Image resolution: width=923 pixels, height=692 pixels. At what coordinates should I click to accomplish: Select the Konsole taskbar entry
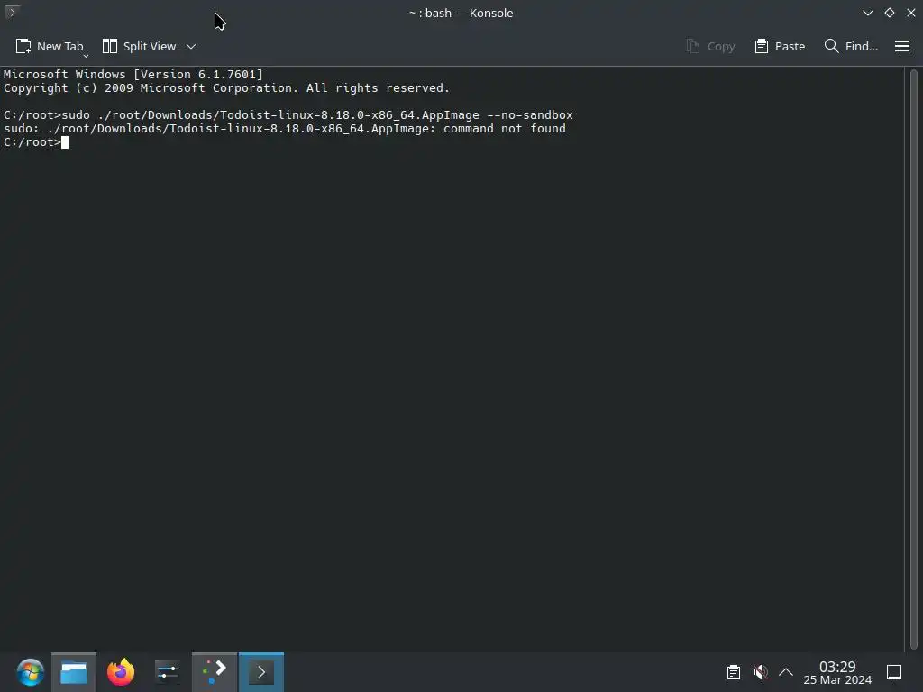(261, 672)
